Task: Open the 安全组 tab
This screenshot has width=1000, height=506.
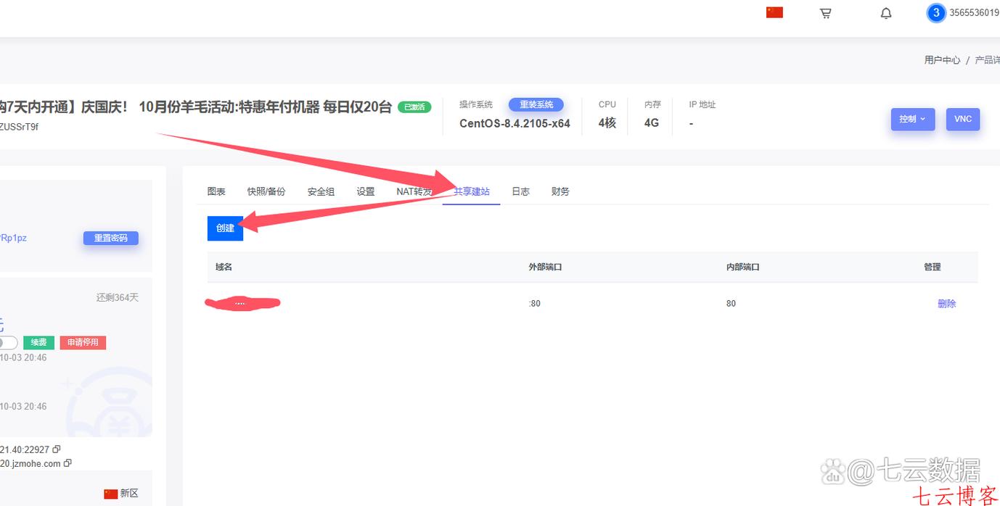Action: (x=321, y=191)
